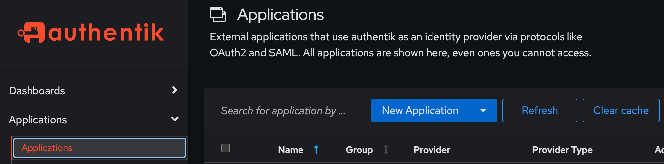The image size is (664, 164).
Task: Click the blue ascending sort arrow beside Name
Action: pyautogui.click(x=316, y=150)
